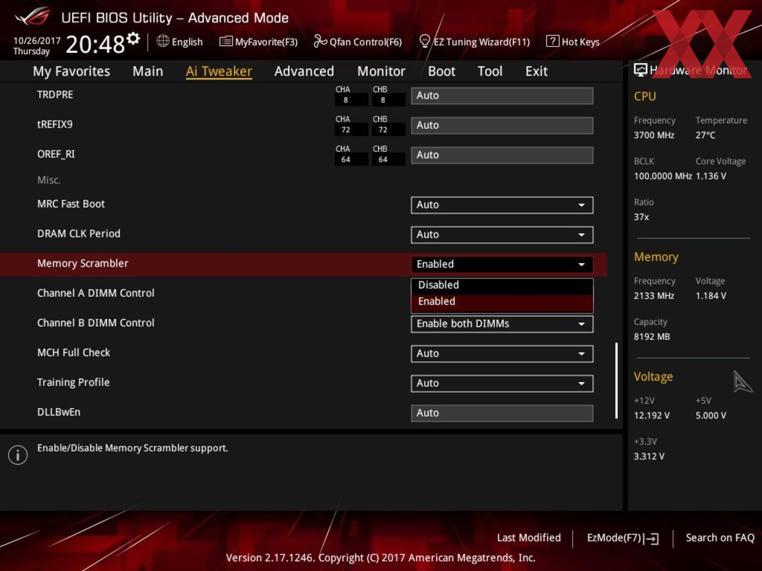
Task: Click the info icon beside help text
Action: [18, 455]
